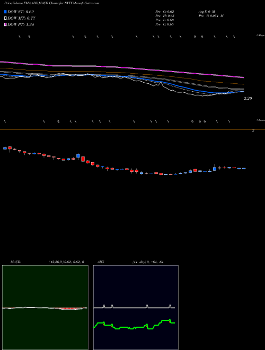265x350 pixels.
Task: Click the chart title mentioning NVFY MunafaSutra.com
Action: click(52, 3)
